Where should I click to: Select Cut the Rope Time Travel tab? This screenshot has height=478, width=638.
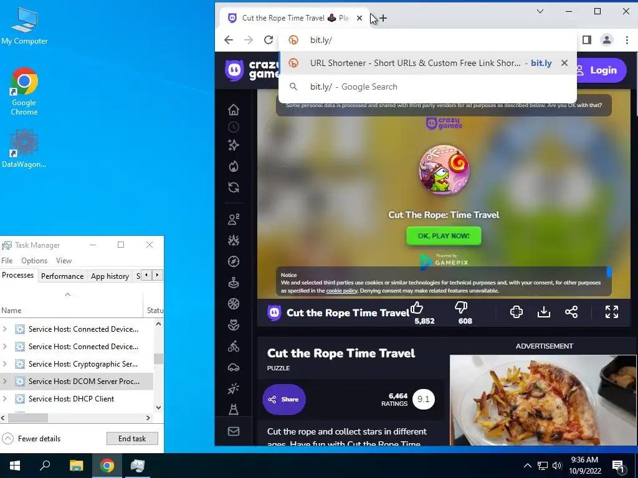pos(295,18)
